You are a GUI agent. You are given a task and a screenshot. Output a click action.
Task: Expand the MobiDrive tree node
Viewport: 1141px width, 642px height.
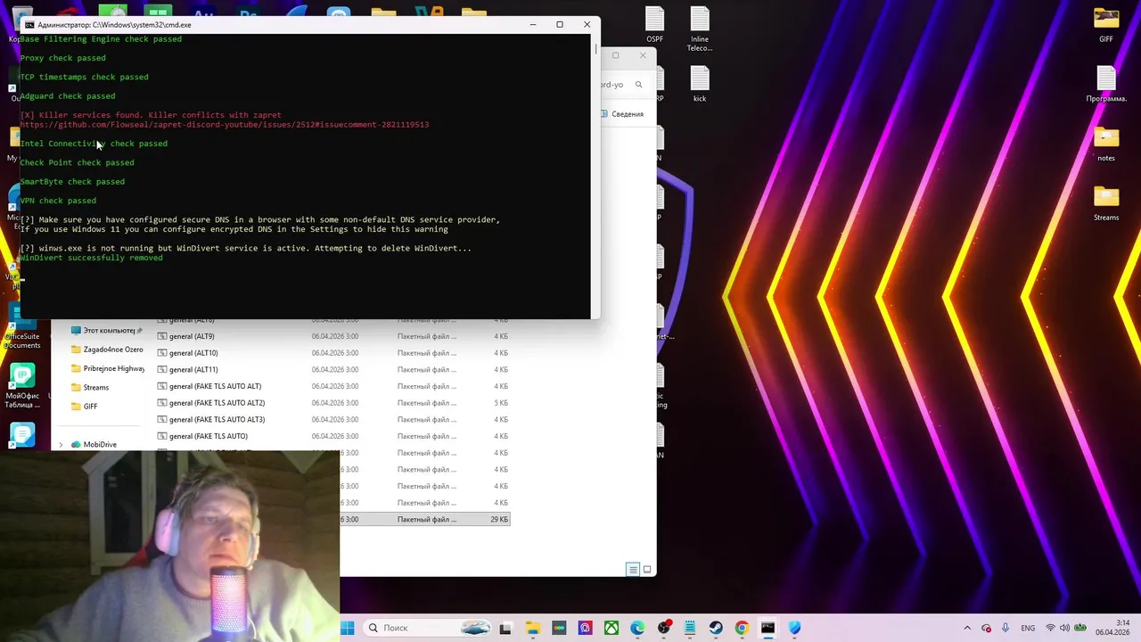tap(61, 444)
